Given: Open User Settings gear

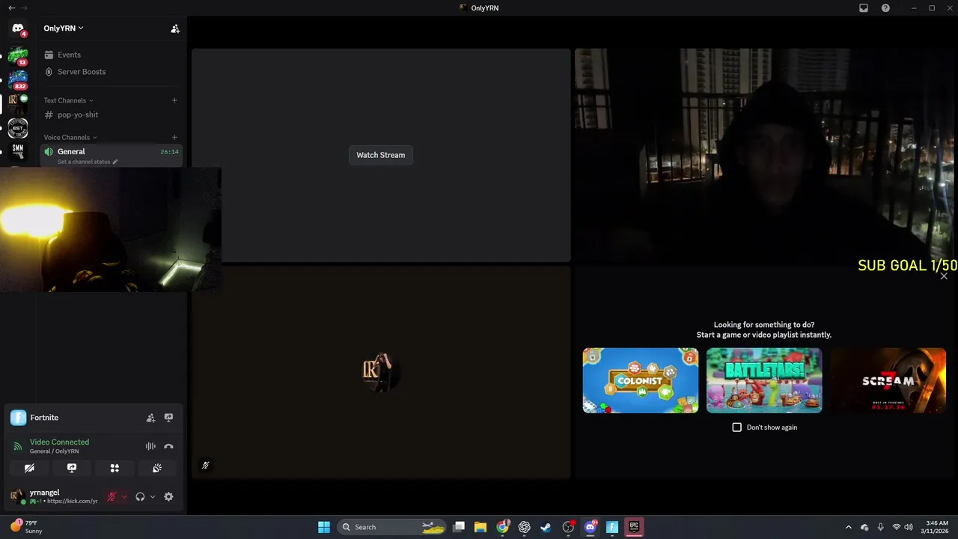Looking at the screenshot, I should (168, 497).
